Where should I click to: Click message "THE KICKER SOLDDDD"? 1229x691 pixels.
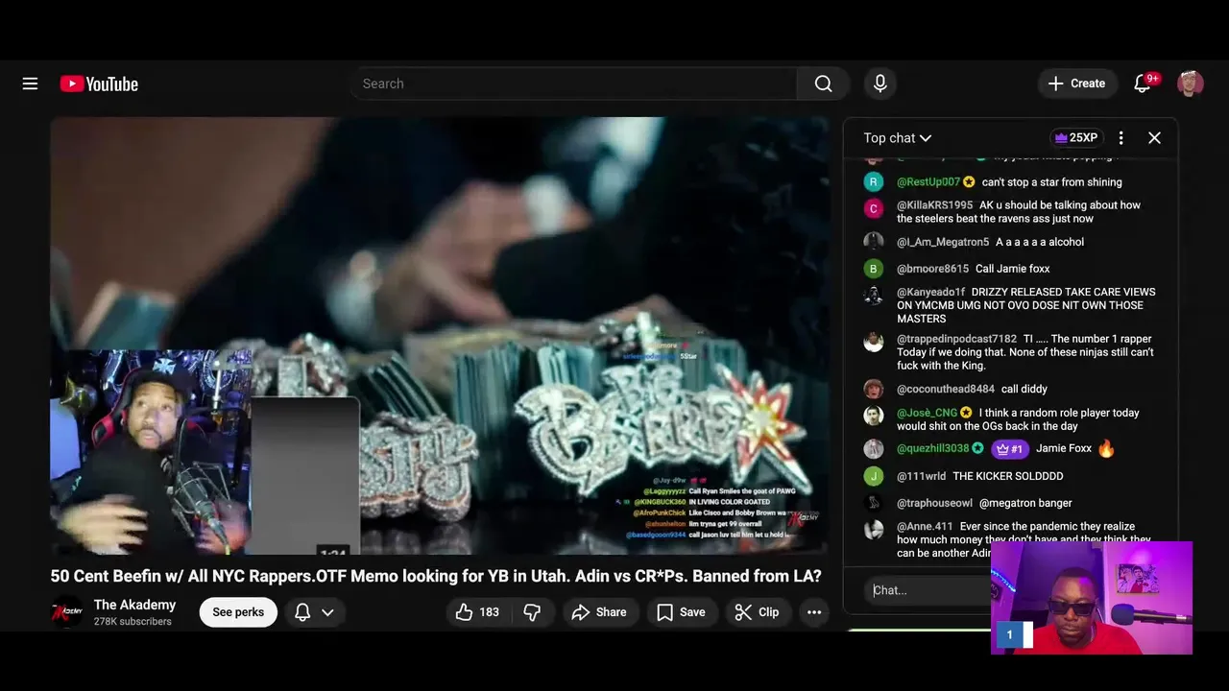(1007, 477)
